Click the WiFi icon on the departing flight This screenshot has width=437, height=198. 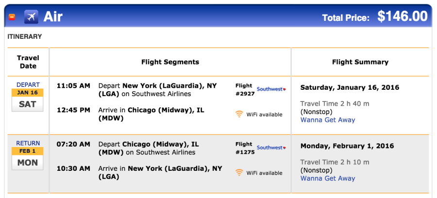pyautogui.click(x=239, y=114)
